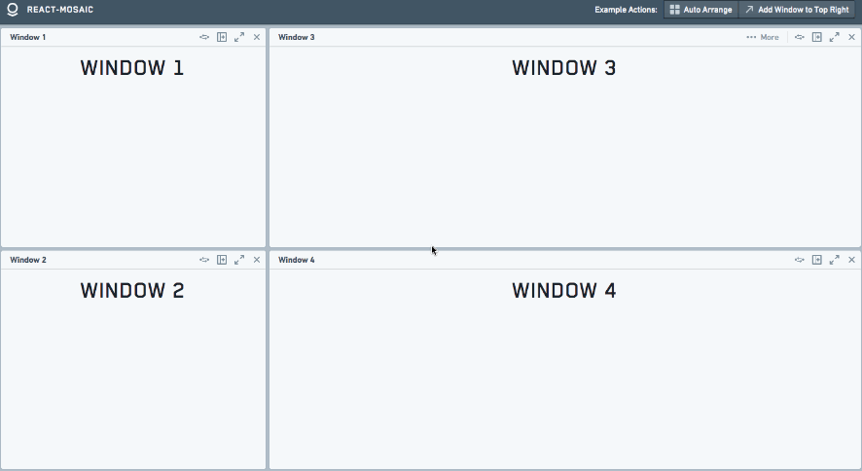Expand Window 1 with the expand arrows

(239, 37)
